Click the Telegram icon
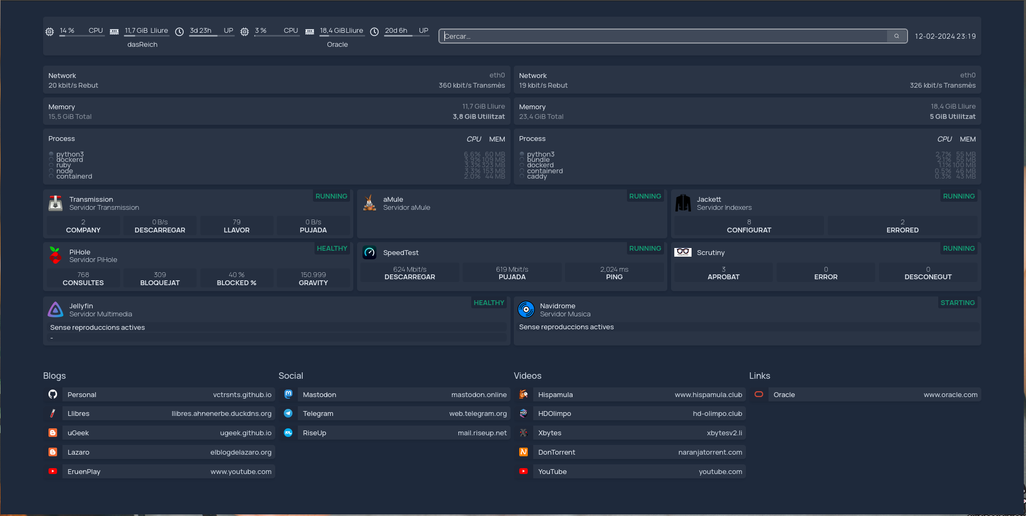 point(288,413)
